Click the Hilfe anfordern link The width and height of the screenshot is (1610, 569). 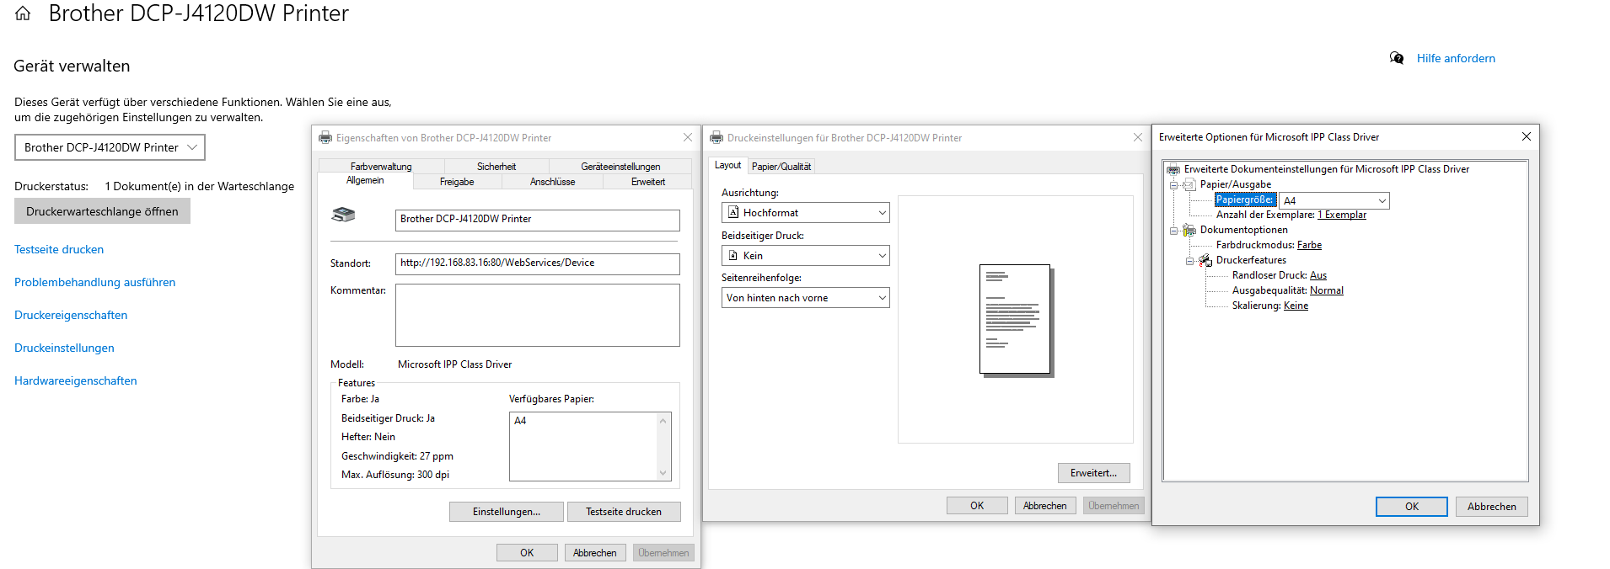(1456, 58)
